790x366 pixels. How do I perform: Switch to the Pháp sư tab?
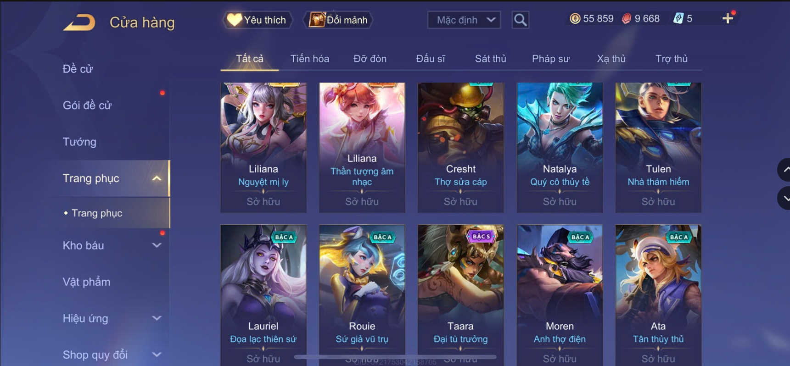550,59
